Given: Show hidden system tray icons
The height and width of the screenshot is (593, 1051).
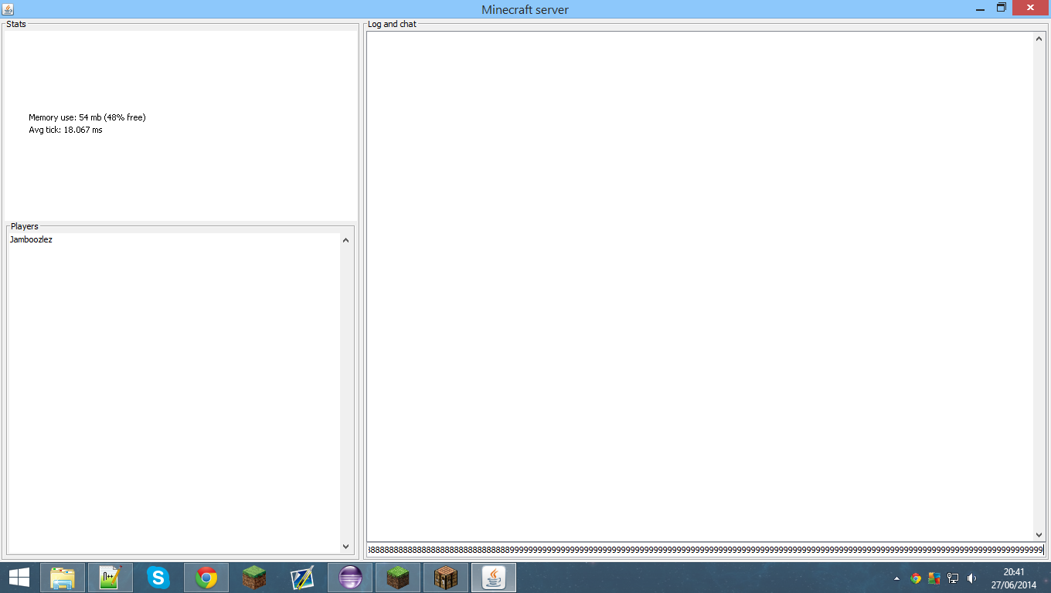Looking at the screenshot, I should (896, 578).
